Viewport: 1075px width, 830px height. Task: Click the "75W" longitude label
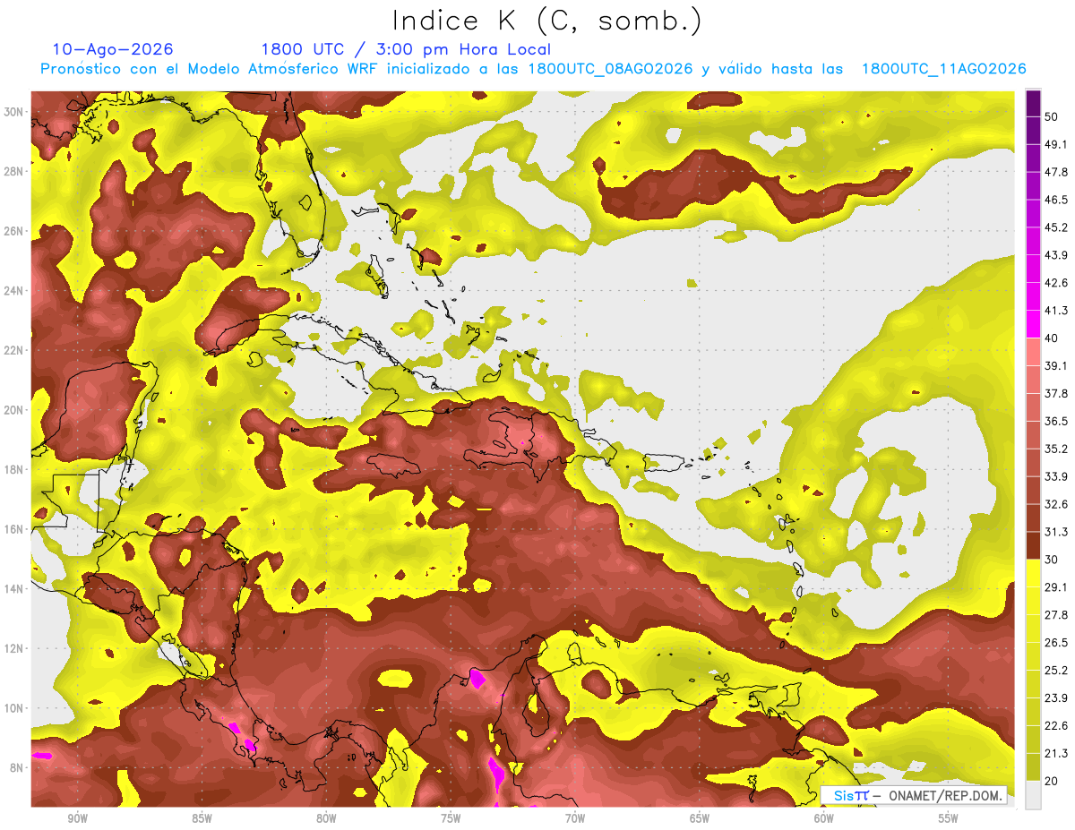(x=451, y=818)
